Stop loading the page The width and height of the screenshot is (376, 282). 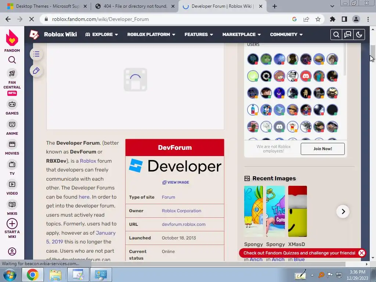click(32, 19)
